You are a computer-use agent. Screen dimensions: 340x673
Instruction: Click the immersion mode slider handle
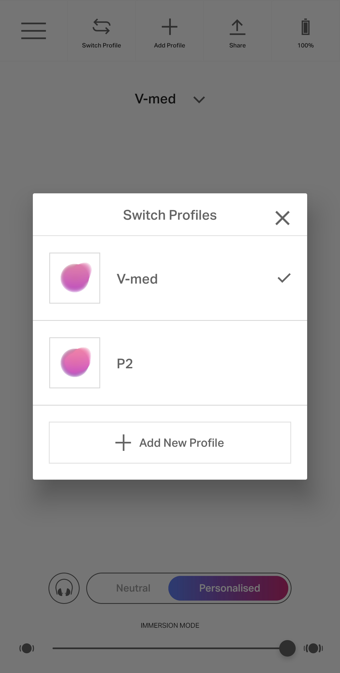click(x=287, y=648)
